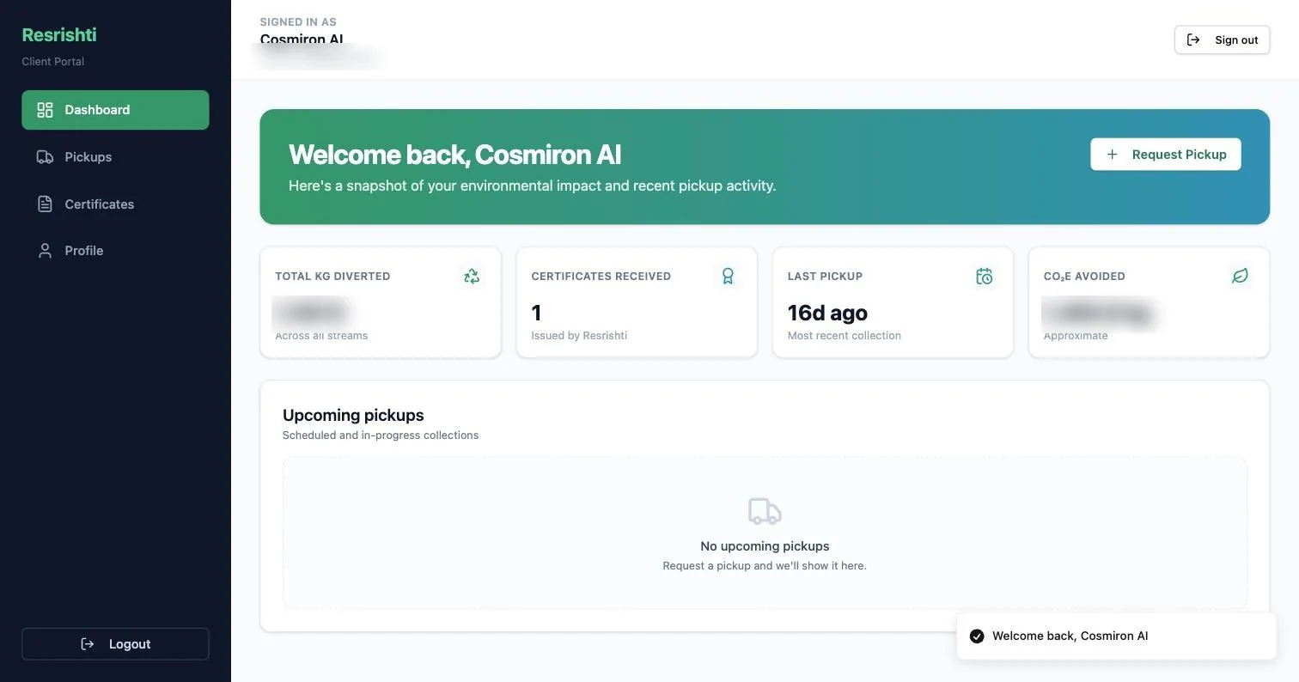Screen dimensions: 1299x682
Task: Click the Pickups truck icon
Action: (45, 157)
